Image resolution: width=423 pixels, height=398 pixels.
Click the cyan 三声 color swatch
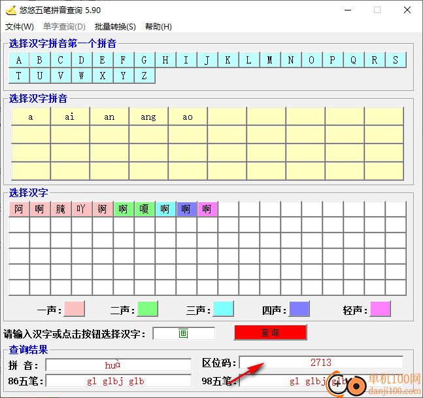point(223,308)
